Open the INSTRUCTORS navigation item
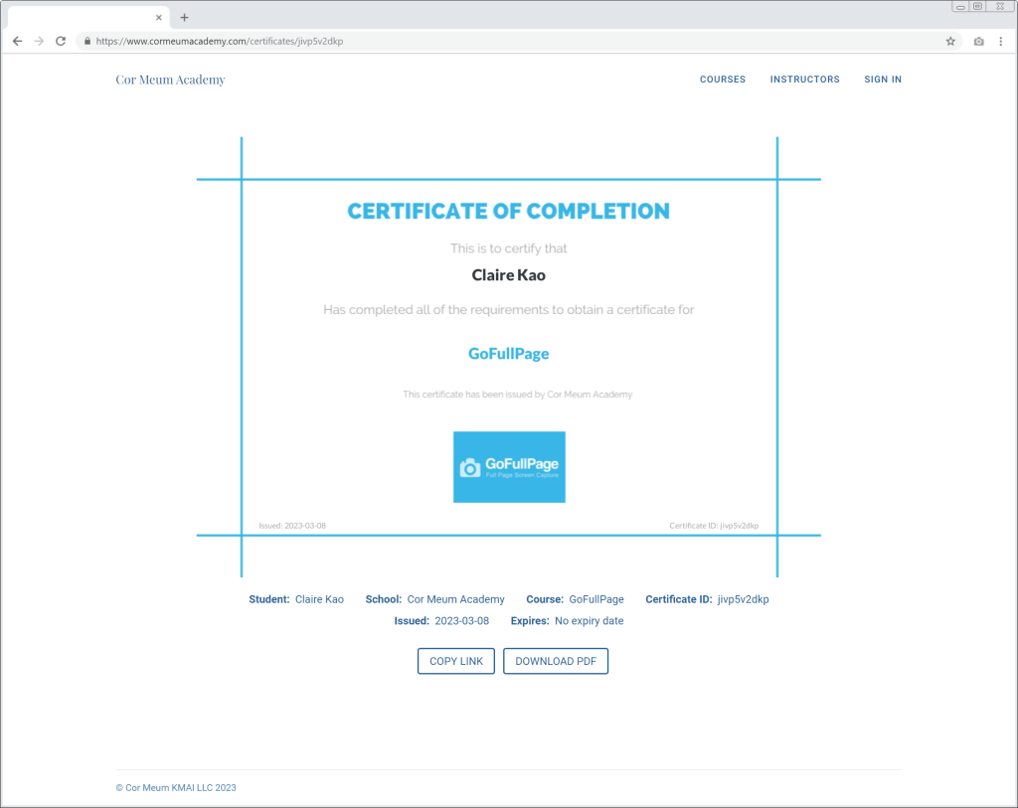This screenshot has height=808, width=1018. click(804, 80)
